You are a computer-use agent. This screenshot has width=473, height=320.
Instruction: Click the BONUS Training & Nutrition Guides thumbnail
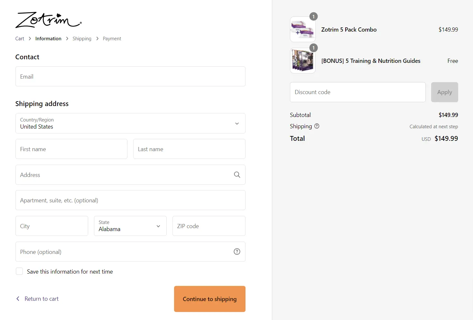click(303, 61)
